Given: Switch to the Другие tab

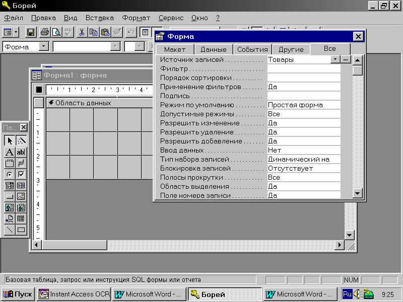Looking at the screenshot, I should 291,49.
